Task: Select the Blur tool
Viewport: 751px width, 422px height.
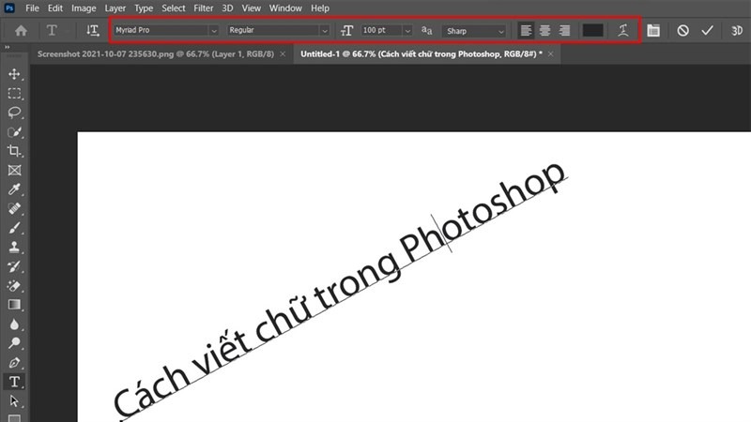Action: [14, 324]
